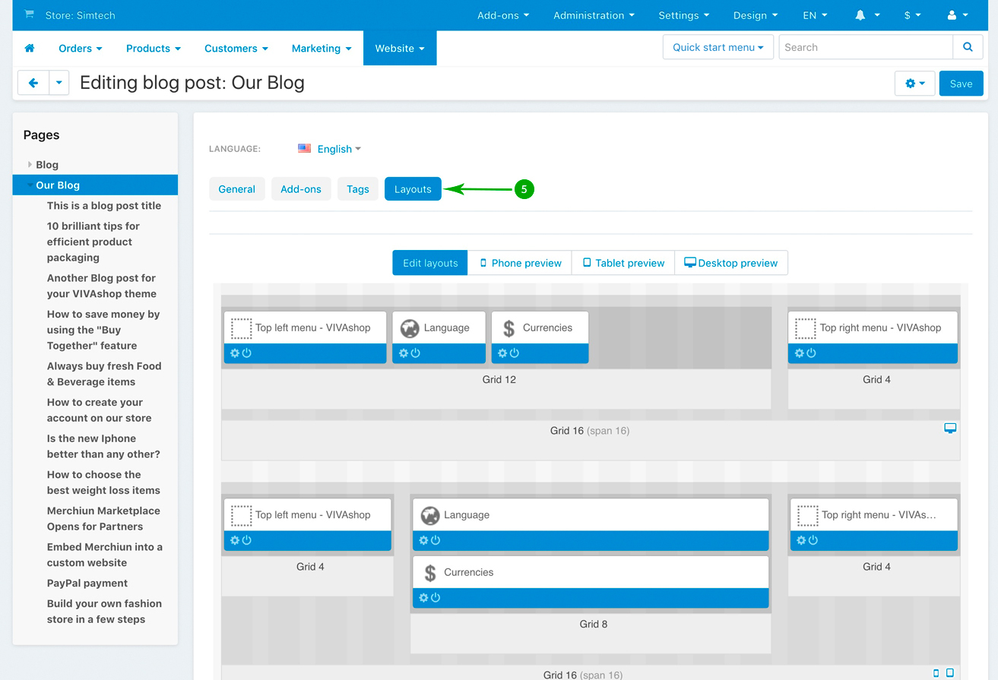Image resolution: width=998 pixels, height=680 pixels.
Task: Open gear settings of top Language block
Action: pyautogui.click(x=404, y=353)
